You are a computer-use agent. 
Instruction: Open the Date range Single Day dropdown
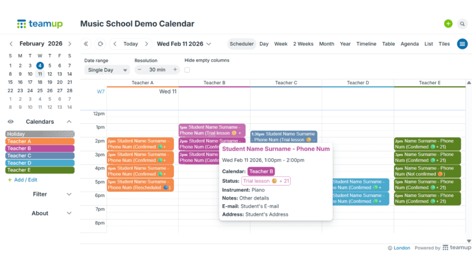tap(106, 70)
